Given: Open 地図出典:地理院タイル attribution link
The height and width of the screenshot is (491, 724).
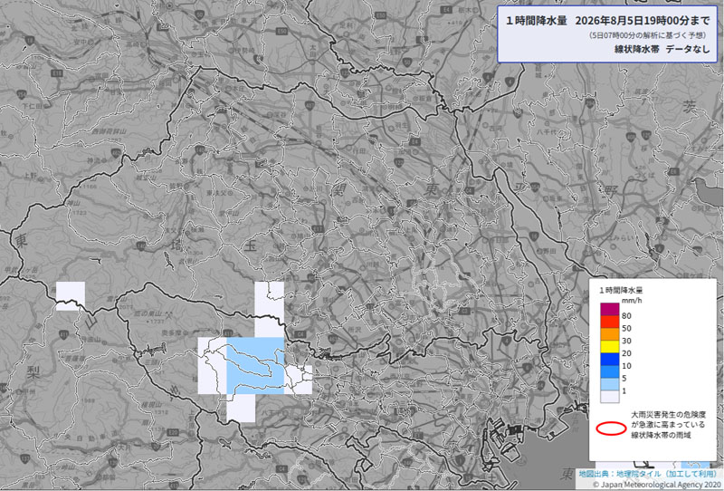Looking at the screenshot, I should click(648, 474).
